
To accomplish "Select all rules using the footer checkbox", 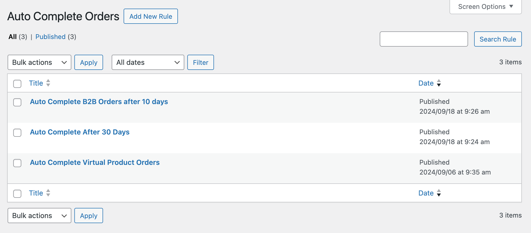I will click(17, 194).
